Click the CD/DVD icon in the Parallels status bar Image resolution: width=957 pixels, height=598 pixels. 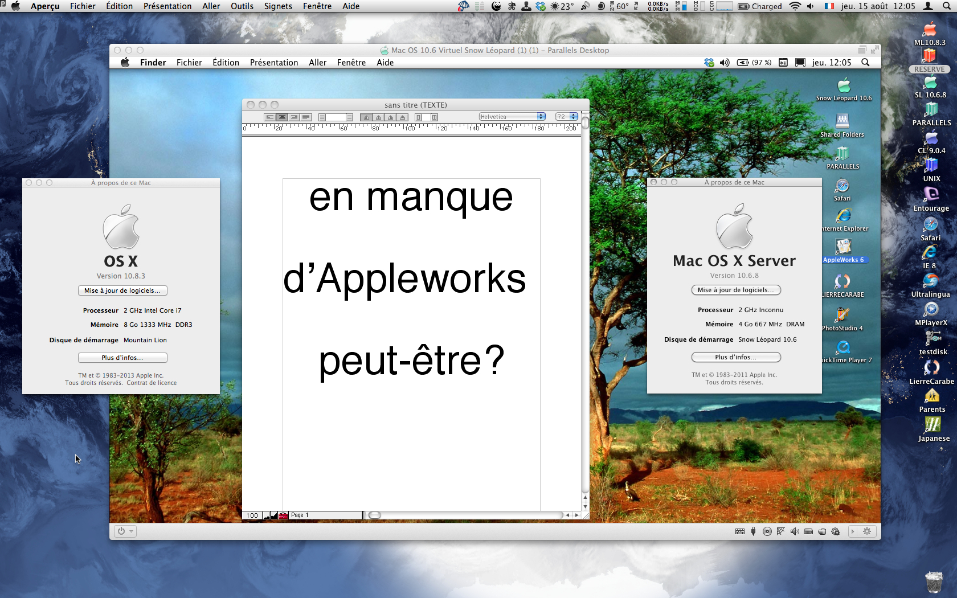[767, 531]
